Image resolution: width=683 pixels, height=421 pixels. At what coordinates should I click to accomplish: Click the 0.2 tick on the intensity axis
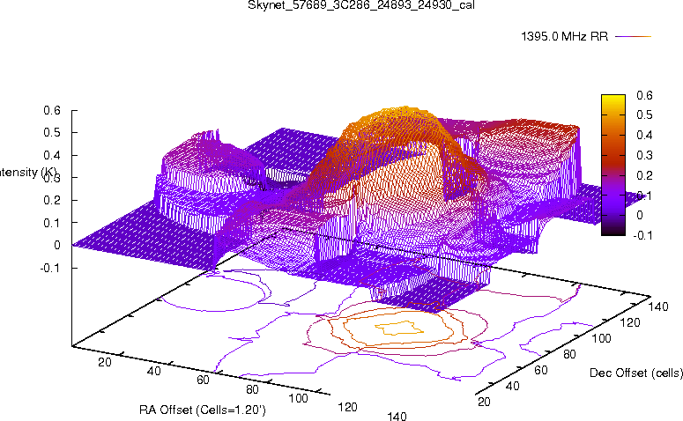click(x=52, y=200)
